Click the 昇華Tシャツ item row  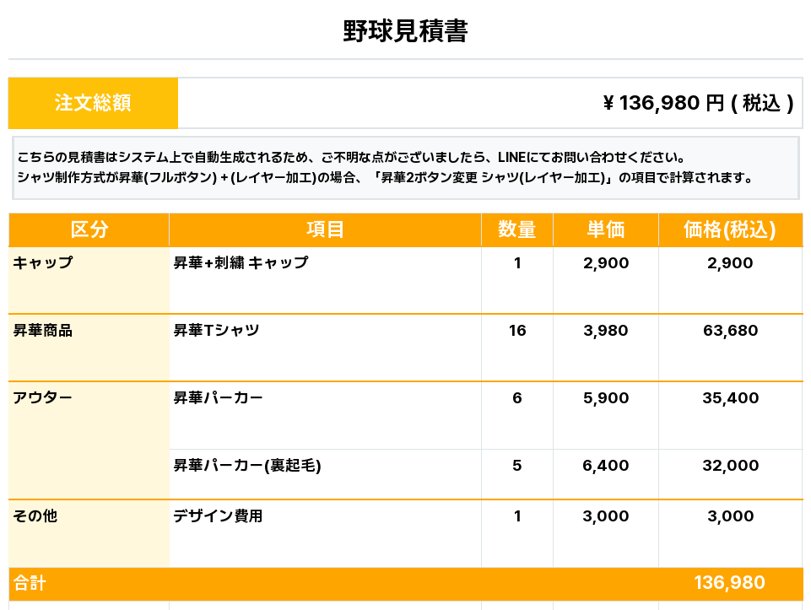(216, 331)
